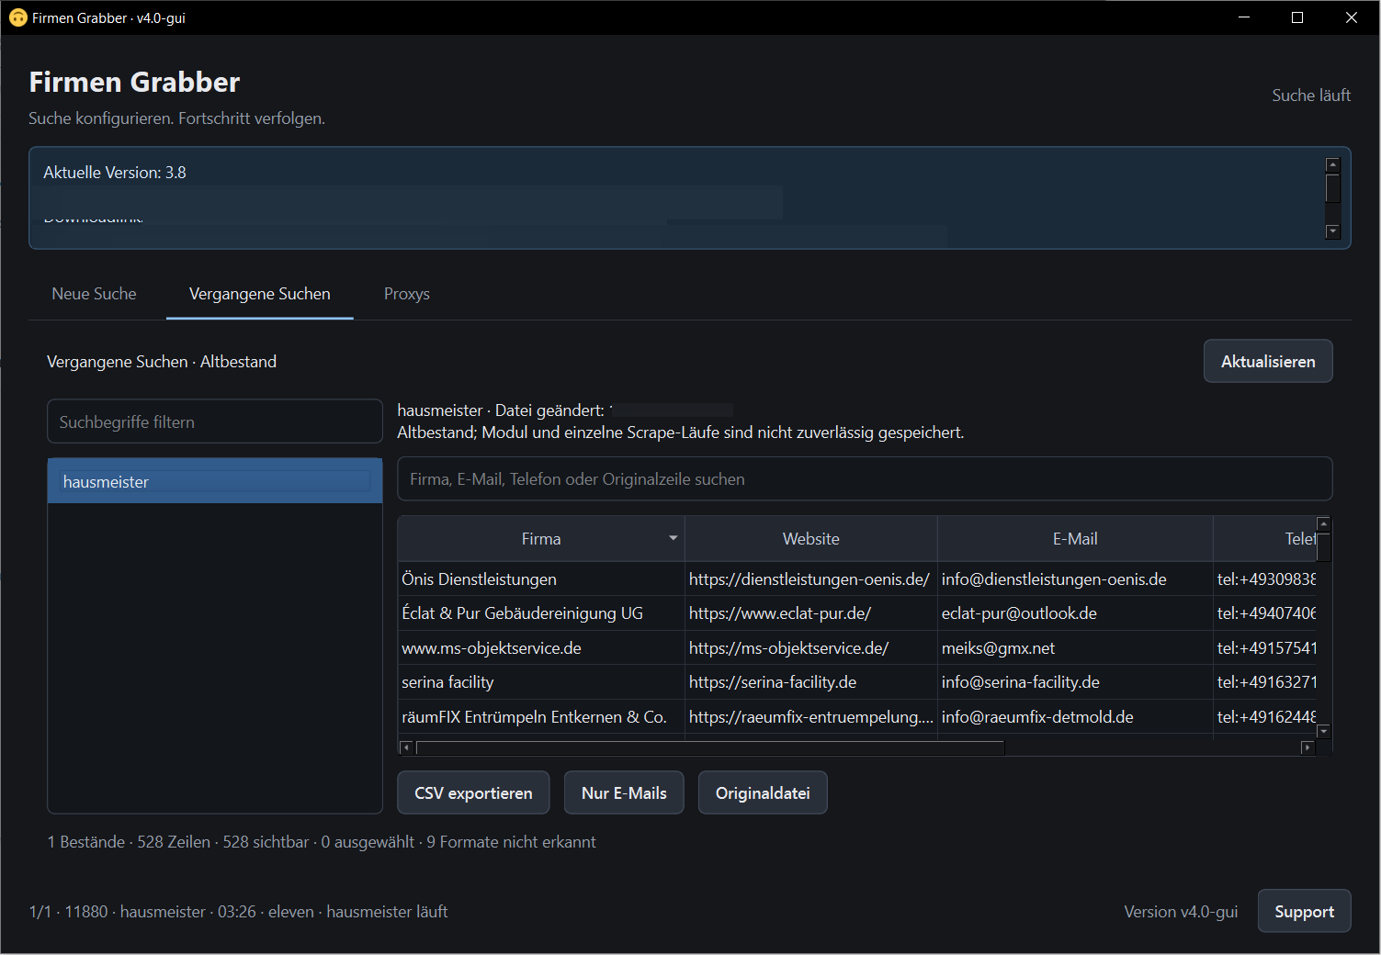This screenshot has height=955, width=1381.
Task: Open the Originaldatei button
Action: point(763,793)
